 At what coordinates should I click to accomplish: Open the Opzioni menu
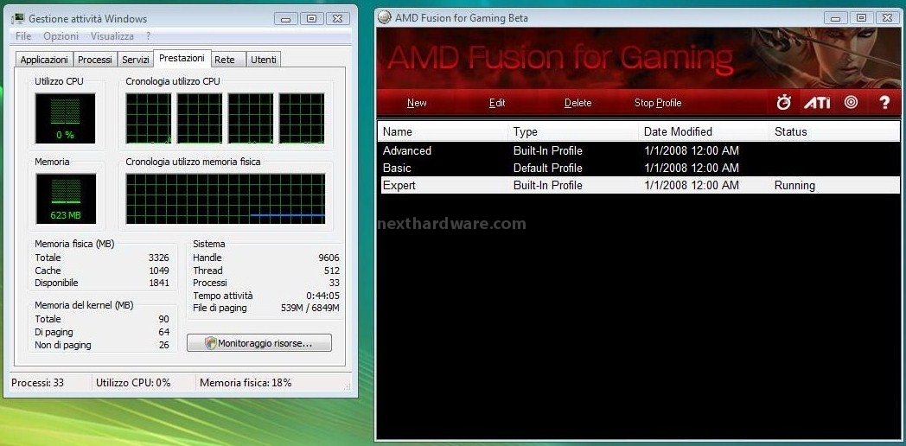[x=61, y=35]
